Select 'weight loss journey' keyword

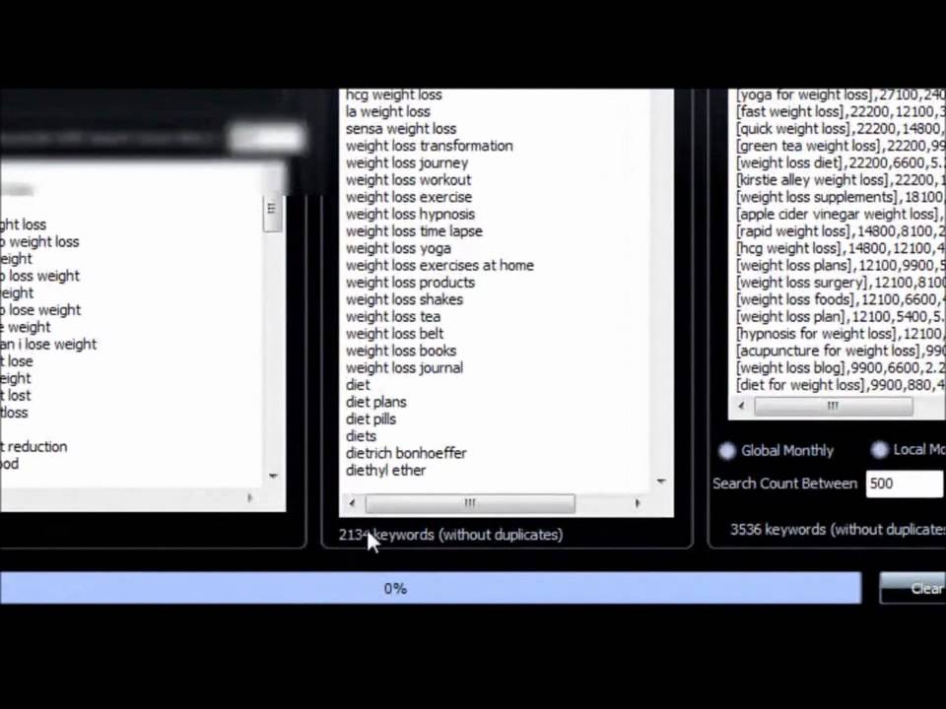(x=407, y=162)
